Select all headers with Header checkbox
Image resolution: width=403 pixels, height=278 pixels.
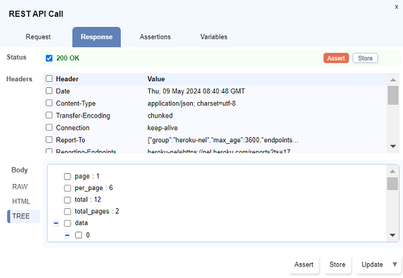[x=49, y=79]
